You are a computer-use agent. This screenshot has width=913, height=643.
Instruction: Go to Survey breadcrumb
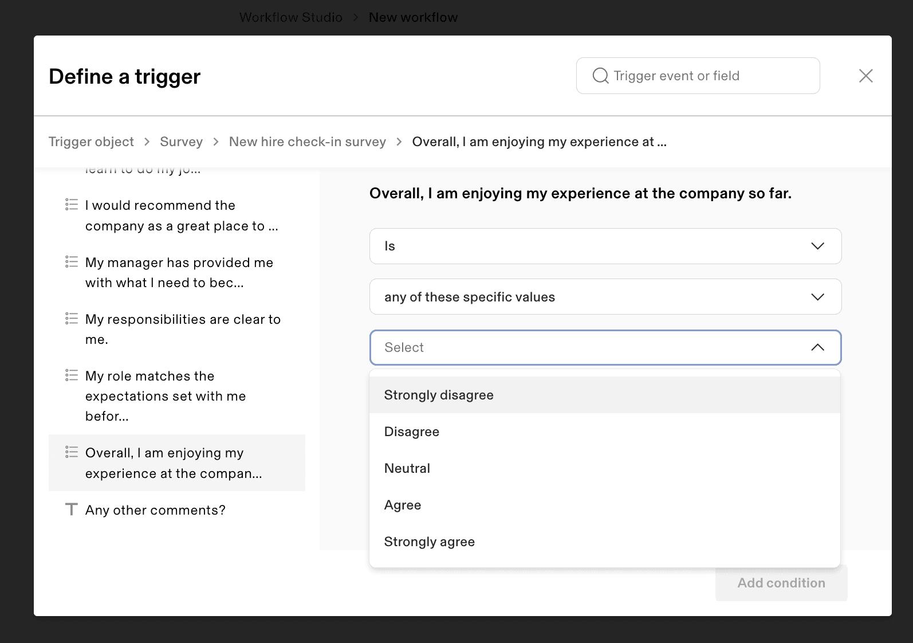coord(181,142)
